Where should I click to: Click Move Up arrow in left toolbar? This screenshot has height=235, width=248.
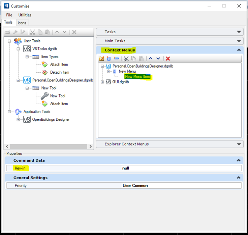pos(57,32)
